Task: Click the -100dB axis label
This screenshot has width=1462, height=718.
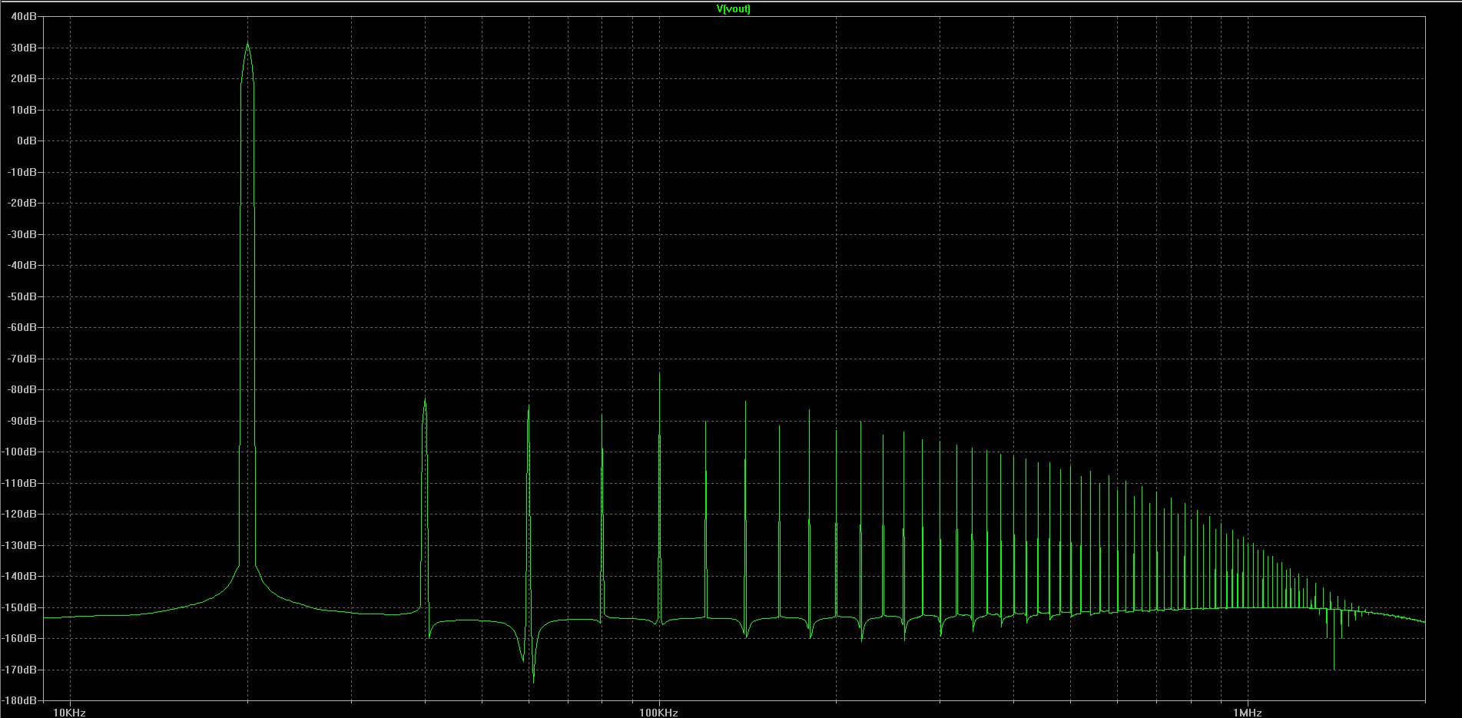Action: 21,452
